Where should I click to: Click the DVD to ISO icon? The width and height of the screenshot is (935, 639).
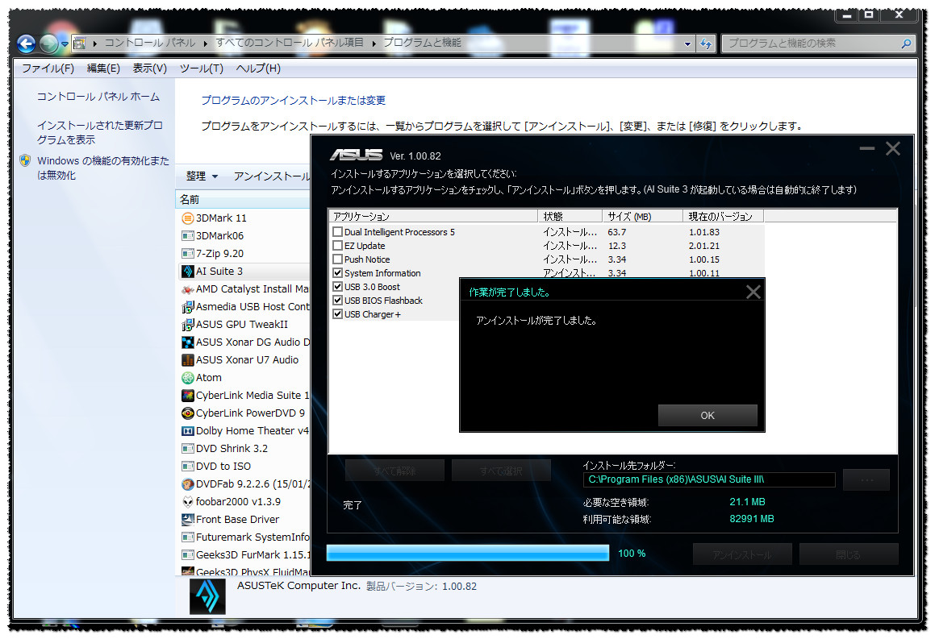pyautogui.click(x=187, y=467)
